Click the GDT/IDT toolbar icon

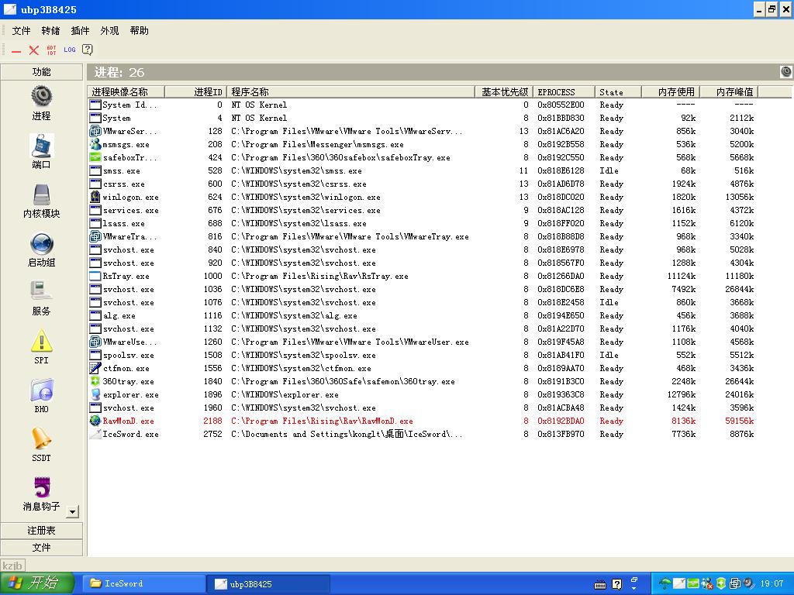point(52,50)
